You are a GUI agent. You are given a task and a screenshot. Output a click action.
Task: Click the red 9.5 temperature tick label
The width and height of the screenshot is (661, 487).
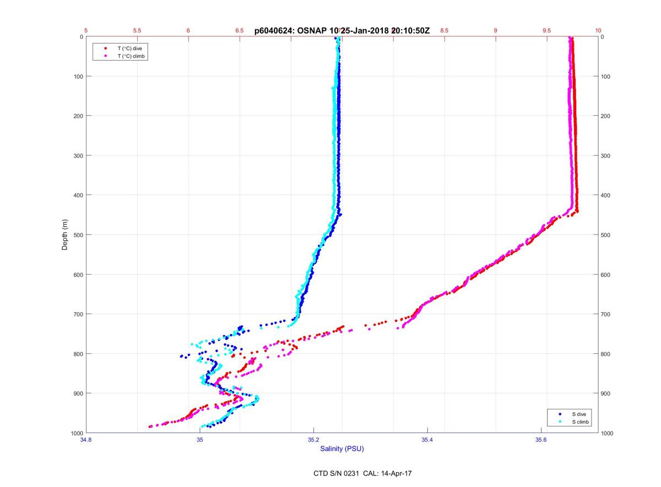546,31
